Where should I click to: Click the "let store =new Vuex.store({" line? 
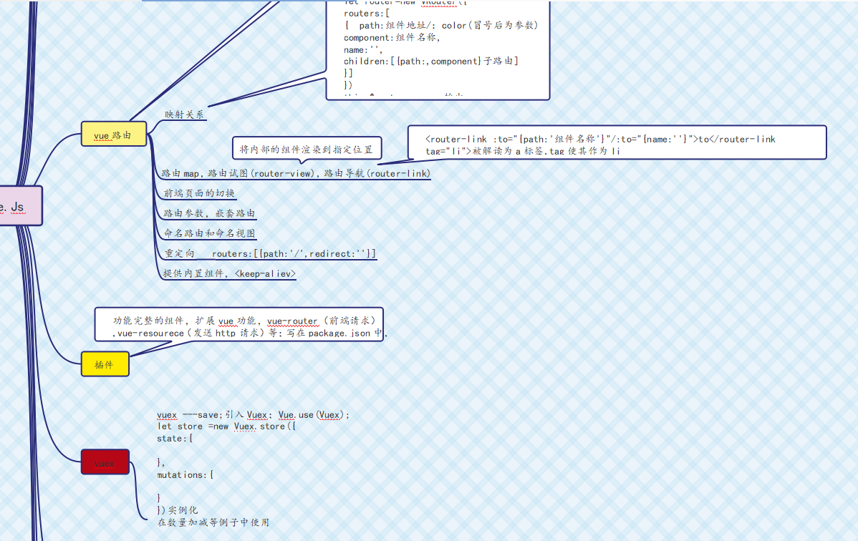pyautogui.click(x=226, y=426)
